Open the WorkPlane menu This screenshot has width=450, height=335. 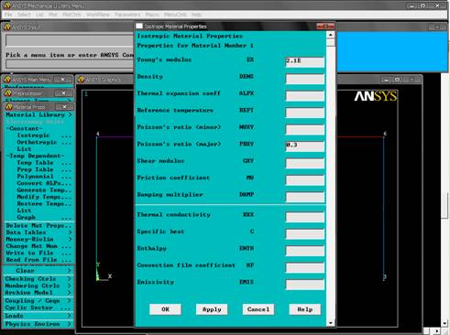point(98,15)
